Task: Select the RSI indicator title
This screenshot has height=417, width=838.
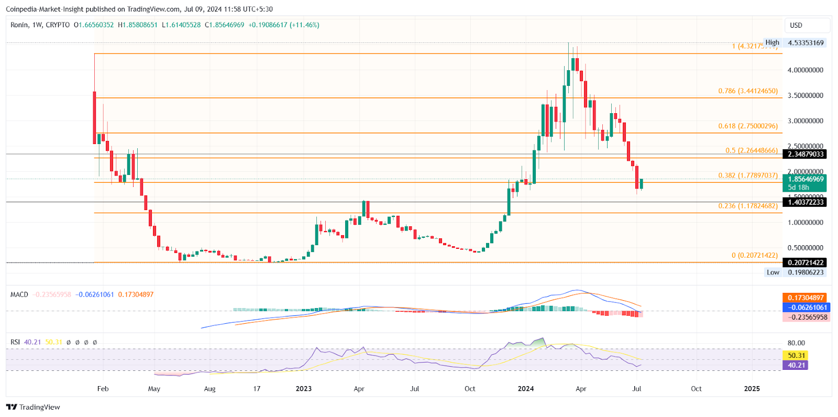Action: click(15, 342)
